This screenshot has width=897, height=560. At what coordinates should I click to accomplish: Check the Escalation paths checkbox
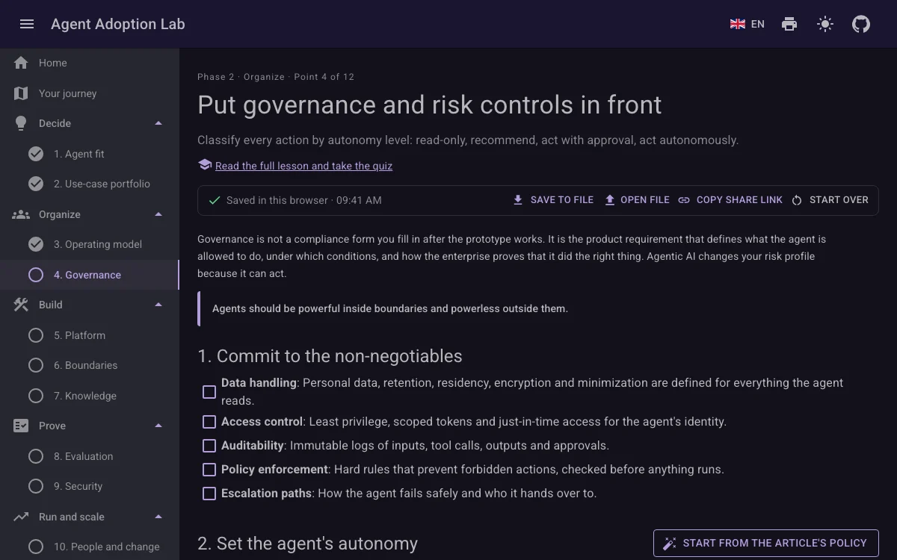click(209, 494)
